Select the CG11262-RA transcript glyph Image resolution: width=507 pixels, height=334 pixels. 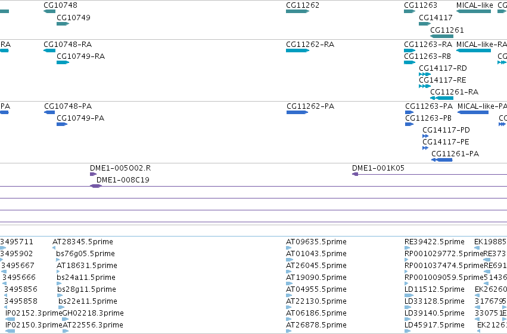(297, 51)
